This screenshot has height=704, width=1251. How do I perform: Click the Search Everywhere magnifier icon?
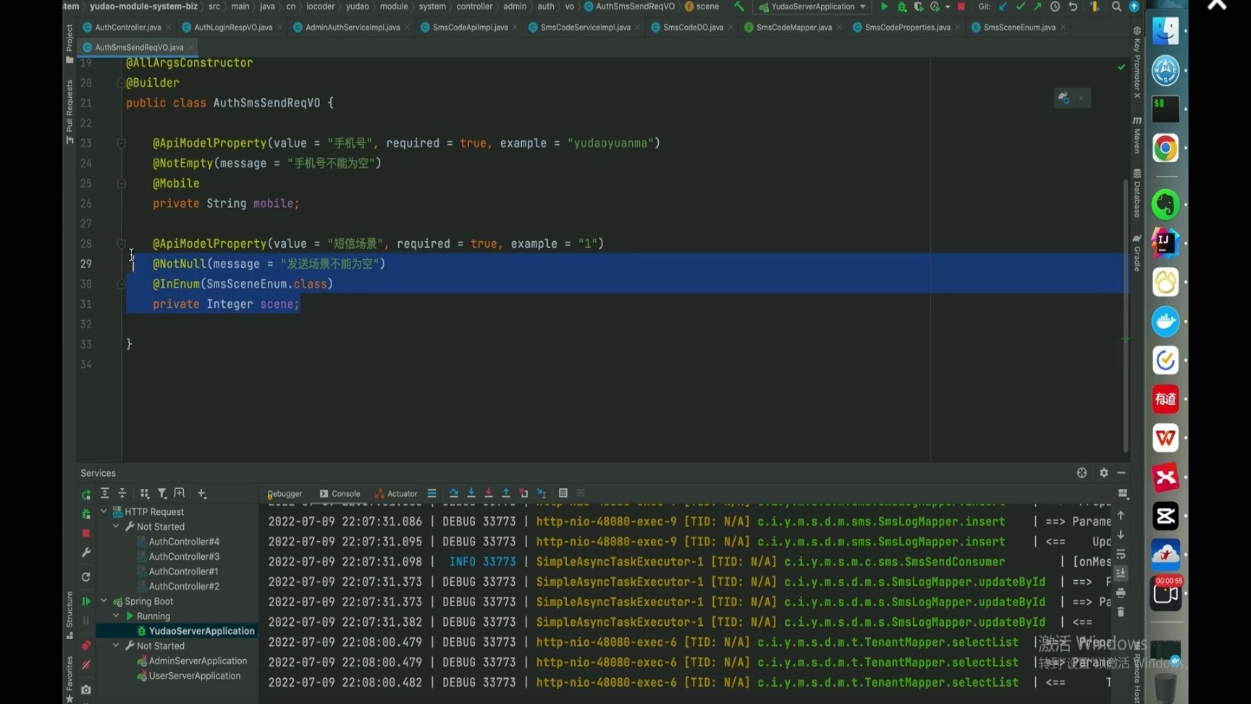click(1116, 7)
